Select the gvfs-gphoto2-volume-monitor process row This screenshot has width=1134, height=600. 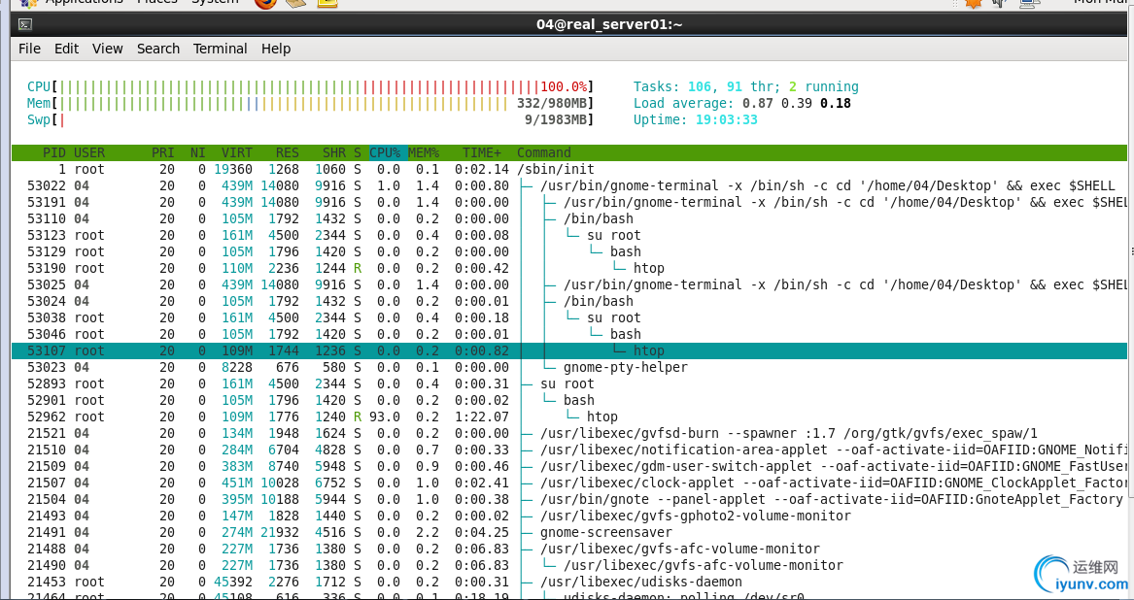pos(569,517)
